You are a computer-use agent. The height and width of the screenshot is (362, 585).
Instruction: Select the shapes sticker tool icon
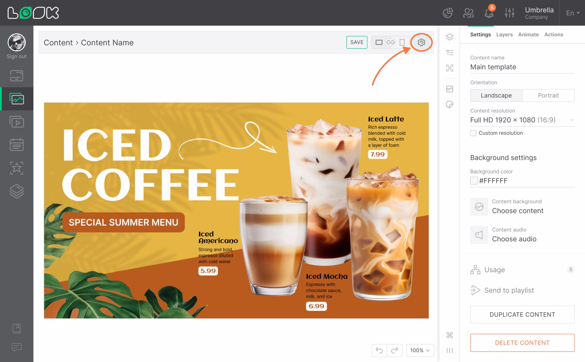tap(450, 104)
